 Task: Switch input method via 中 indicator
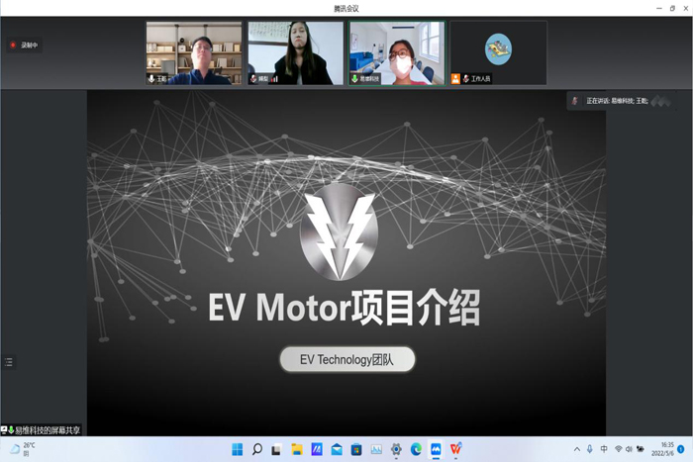pos(604,449)
